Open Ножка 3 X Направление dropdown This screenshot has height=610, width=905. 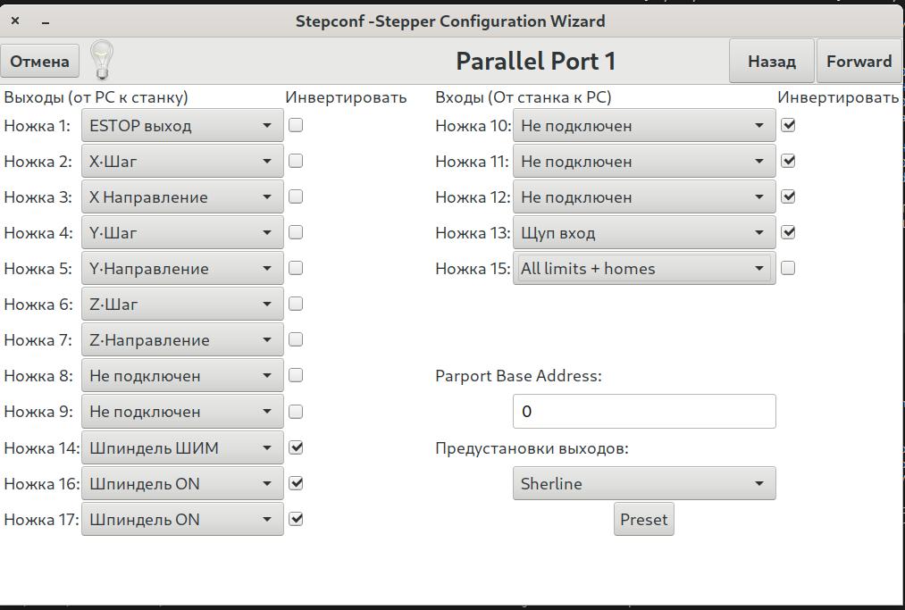182,197
